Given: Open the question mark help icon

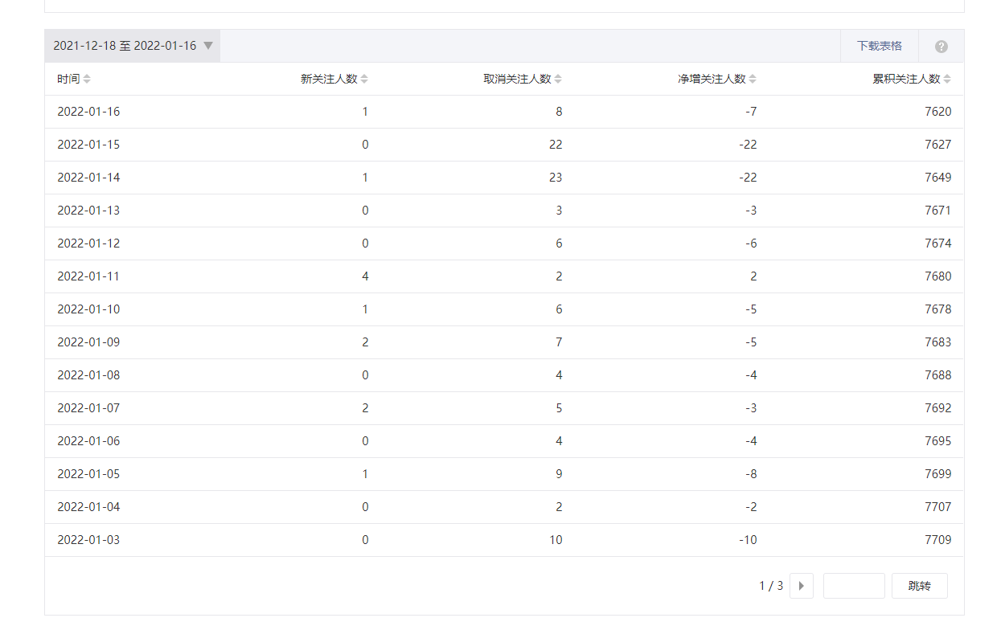Looking at the screenshot, I should (941, 47).
